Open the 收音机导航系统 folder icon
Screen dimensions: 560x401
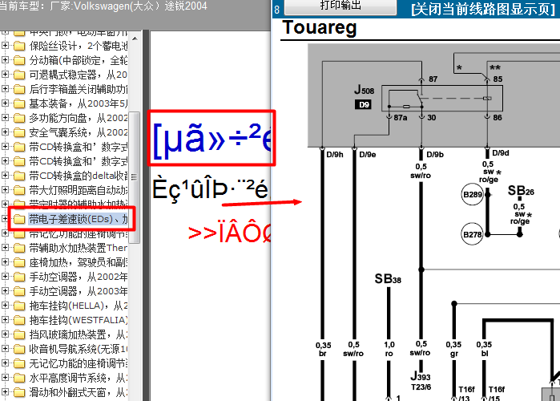click(19, 348)
